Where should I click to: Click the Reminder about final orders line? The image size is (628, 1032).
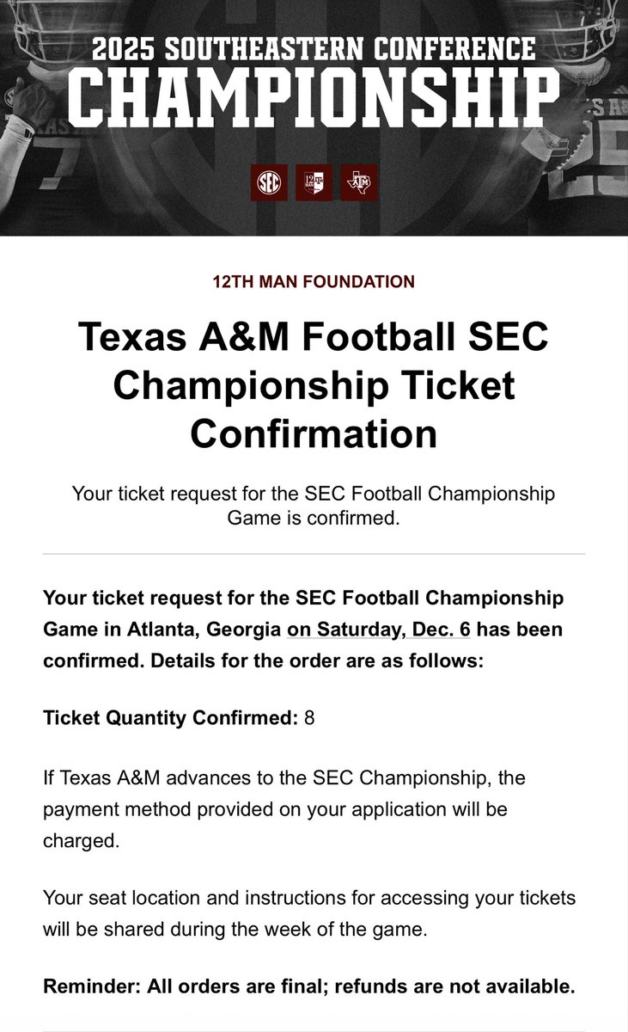pos(308,987)
